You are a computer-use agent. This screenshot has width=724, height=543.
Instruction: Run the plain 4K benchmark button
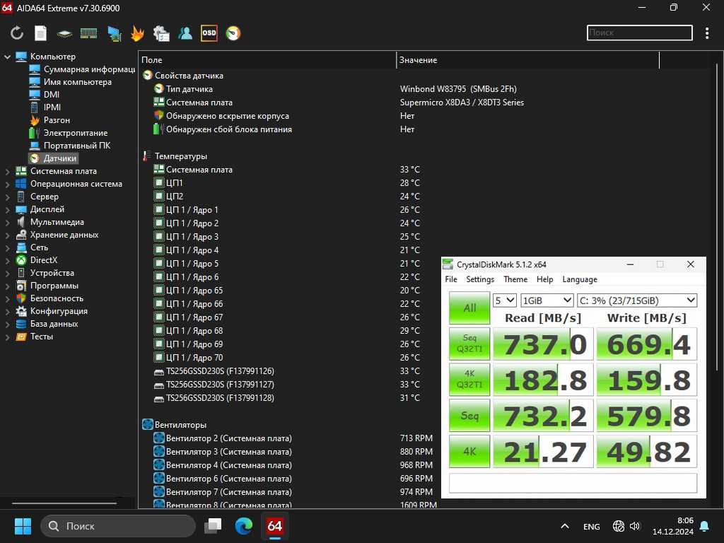(x=469, y=451)
